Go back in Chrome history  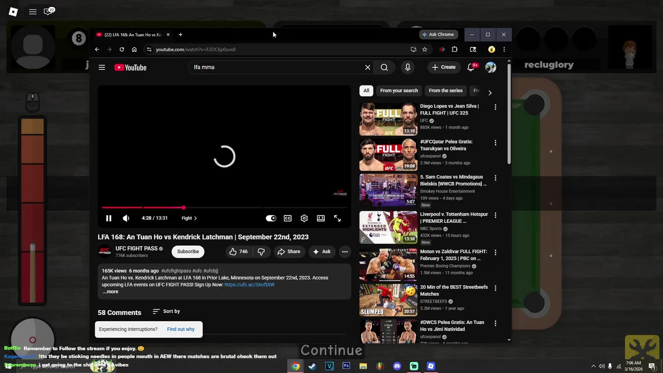[97, 49]
